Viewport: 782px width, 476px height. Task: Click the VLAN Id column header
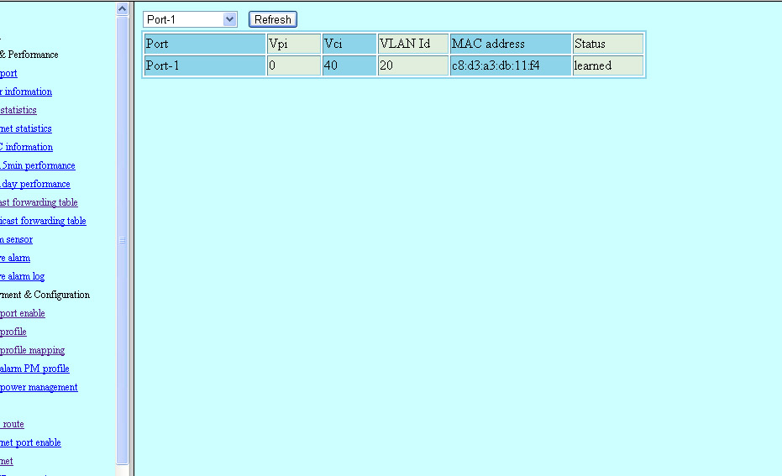click(x=412, y=44)
